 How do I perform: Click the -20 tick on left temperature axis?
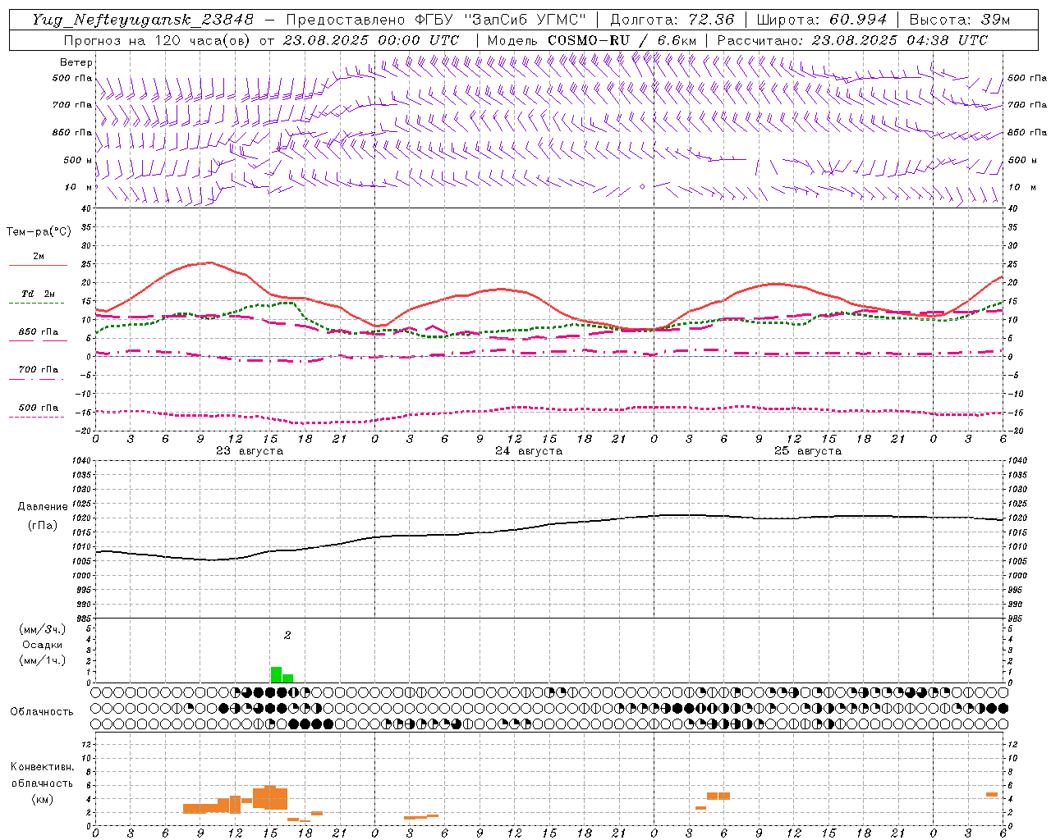click(83, 431)
